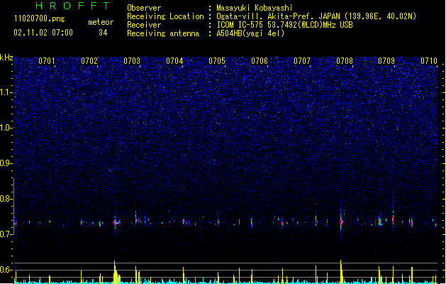Screen dimensions: 446x284
Task: Click the Receiver label
Action: coord(144,25)
